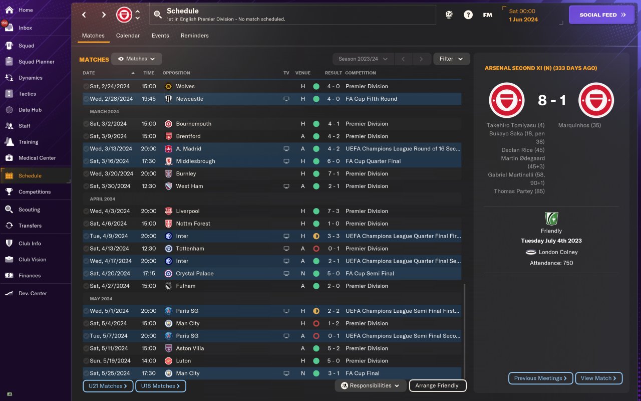641x401 pixels.
Task: Sort matches by the Opposition column header
Action: (x=176, y=73)
